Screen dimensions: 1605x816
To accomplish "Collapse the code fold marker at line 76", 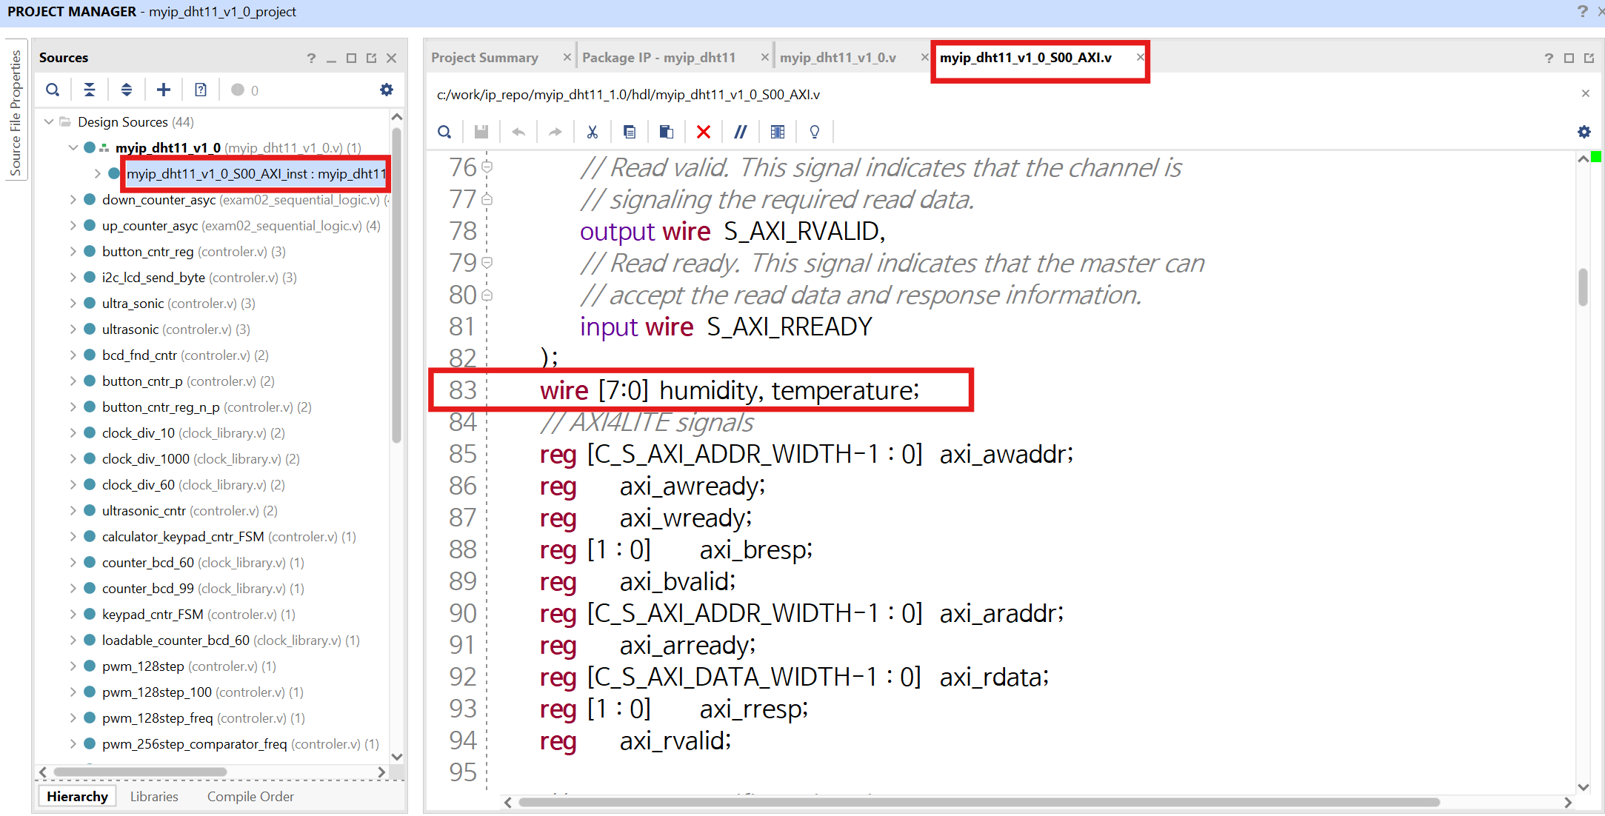I will (487, 167).
